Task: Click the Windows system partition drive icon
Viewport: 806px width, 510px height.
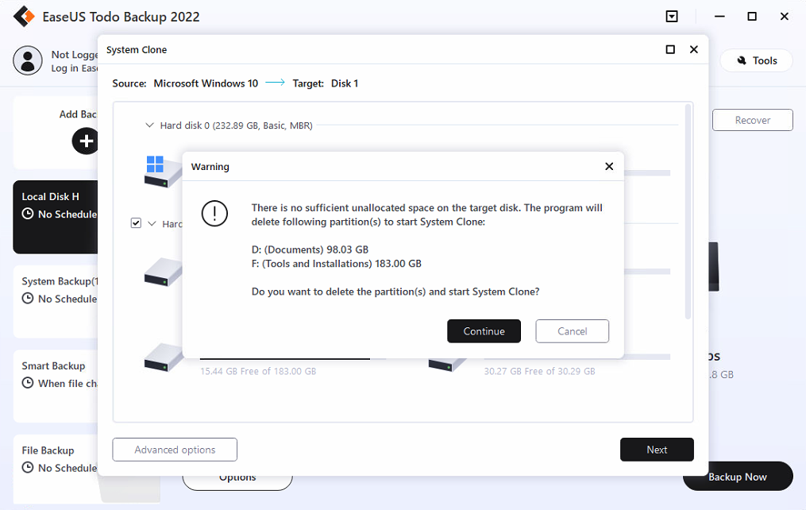Action: [163, 172]
